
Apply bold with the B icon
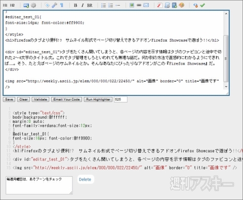pyautogui.click(x=75, y=6)
